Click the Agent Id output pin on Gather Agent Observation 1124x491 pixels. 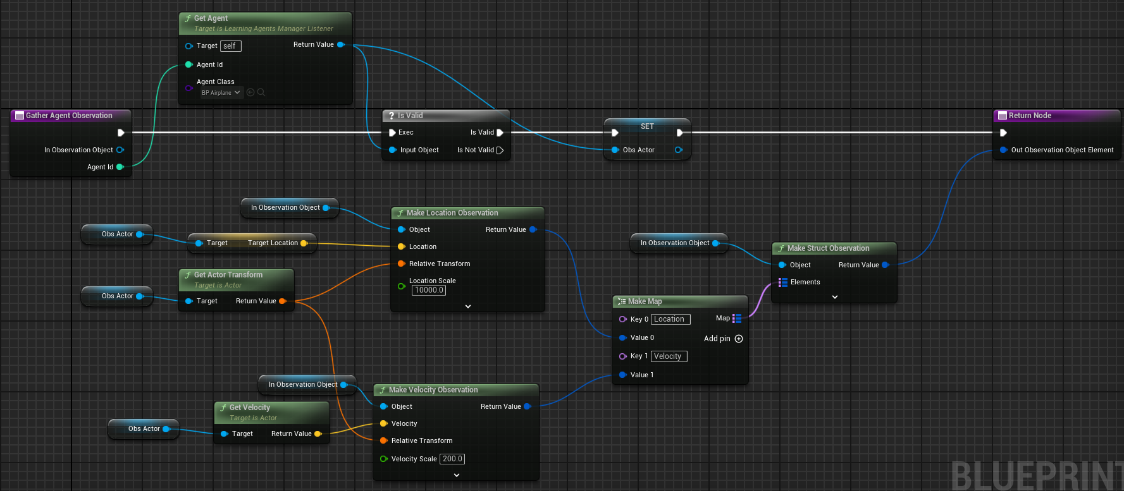click(120, 167)
